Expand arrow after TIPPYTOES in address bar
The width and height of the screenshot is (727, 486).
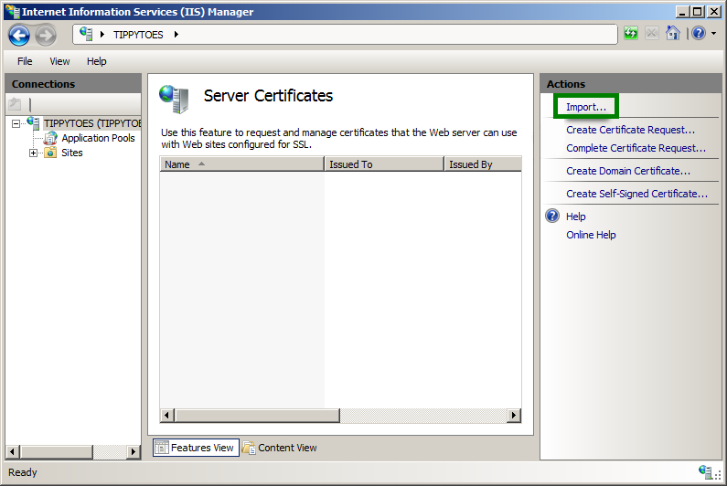pyautogui.click(x=176, y=35)
